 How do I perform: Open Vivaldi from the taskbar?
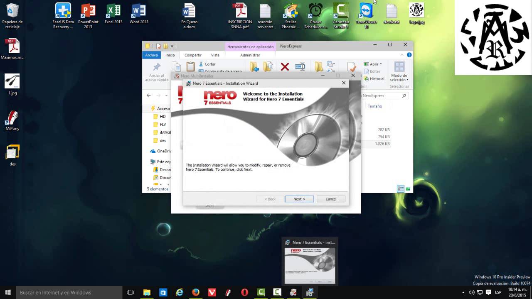pyautogui.click(x=212, y=292)
